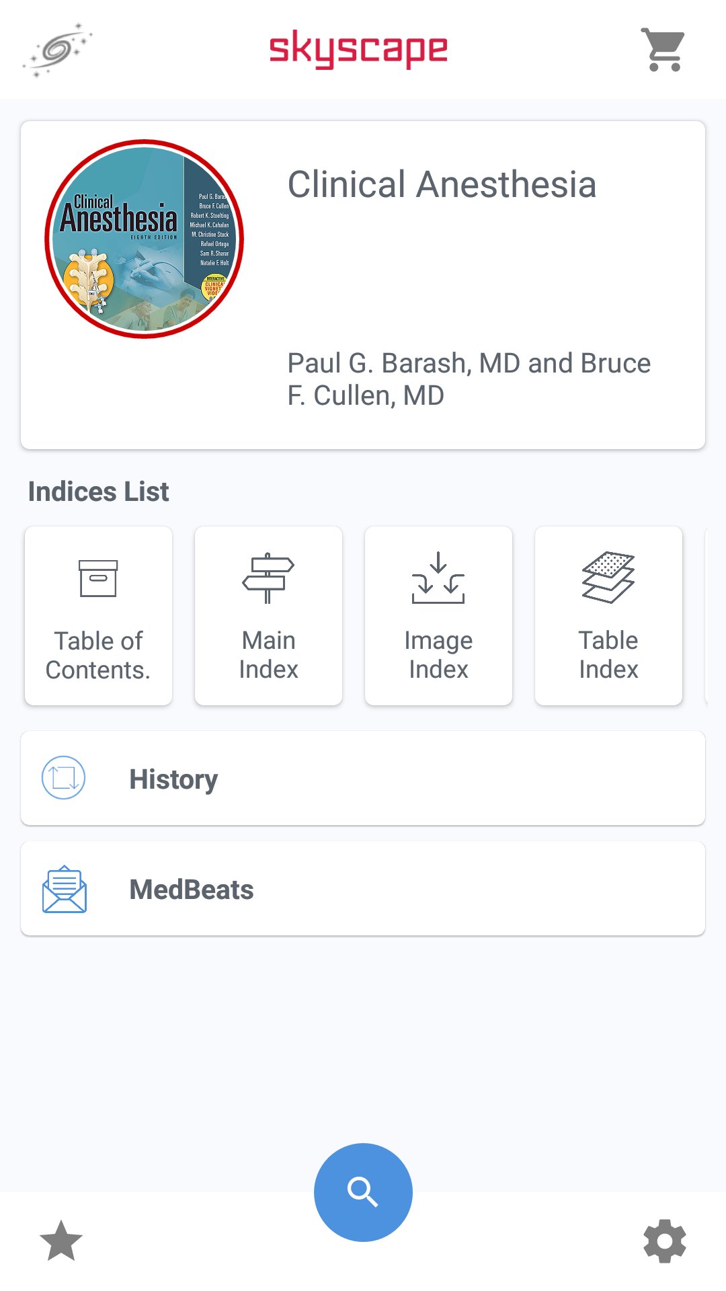Screen dimensions: 726x1291
Task: Open the search with magnifier button
Action: tap(363, 1192)
